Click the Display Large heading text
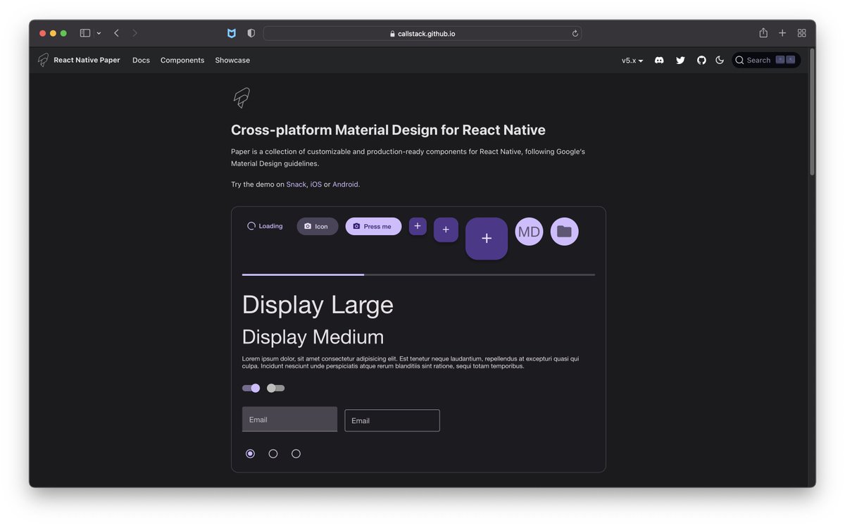Viewport: 845px width, 526px height. click(x=318, y=305)
